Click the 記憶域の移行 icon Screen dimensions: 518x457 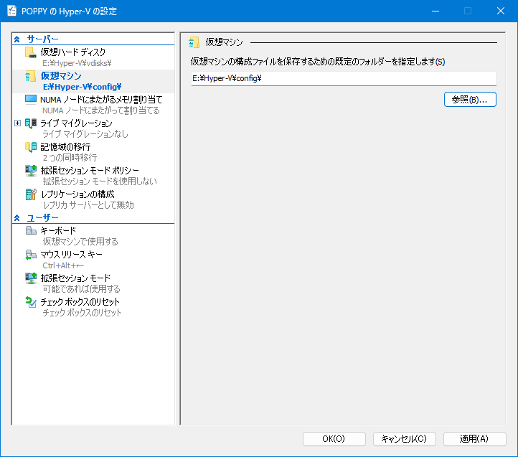click(31, 147)
